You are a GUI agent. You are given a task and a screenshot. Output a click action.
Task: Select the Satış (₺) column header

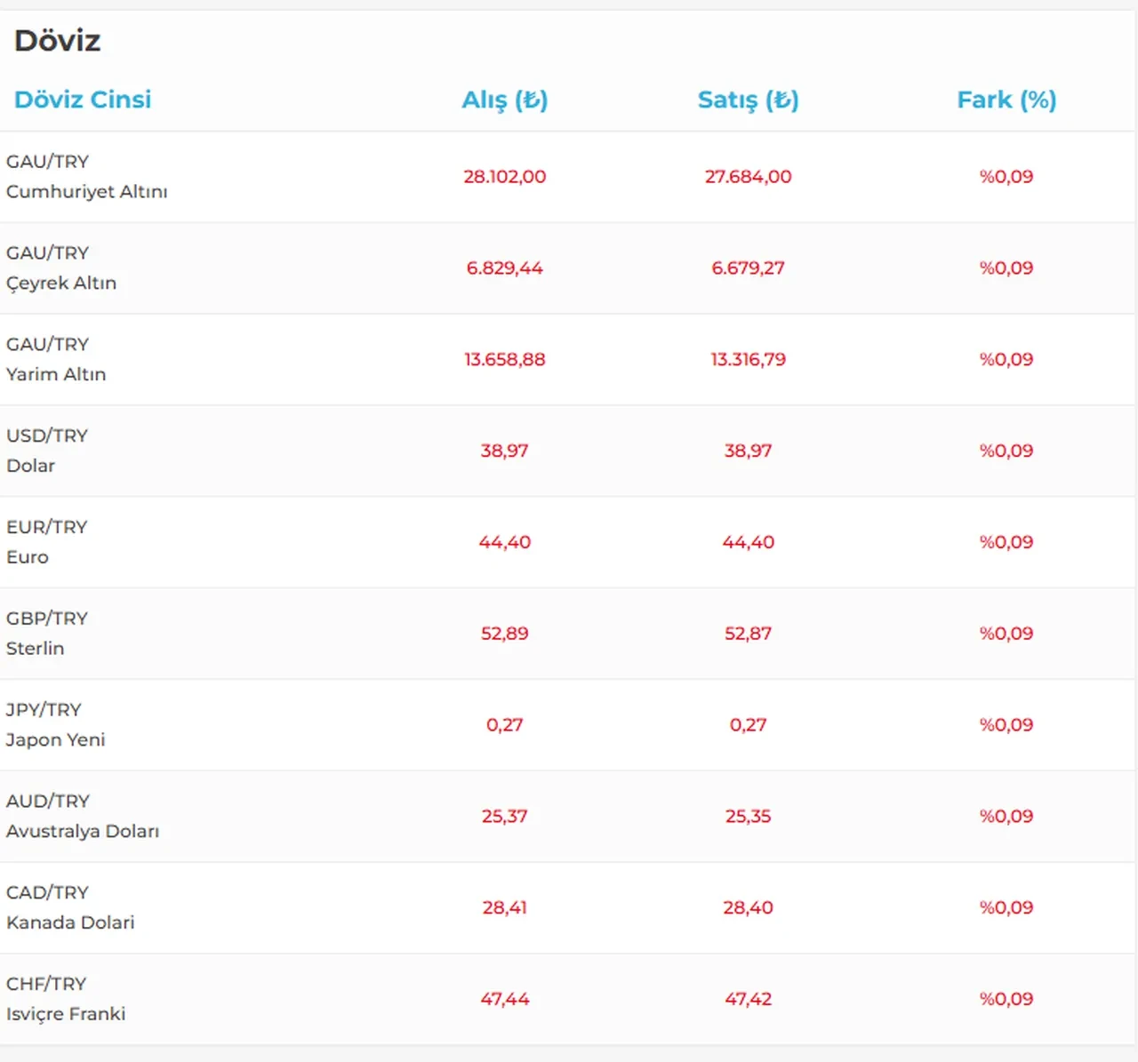[x=748, y=100]
